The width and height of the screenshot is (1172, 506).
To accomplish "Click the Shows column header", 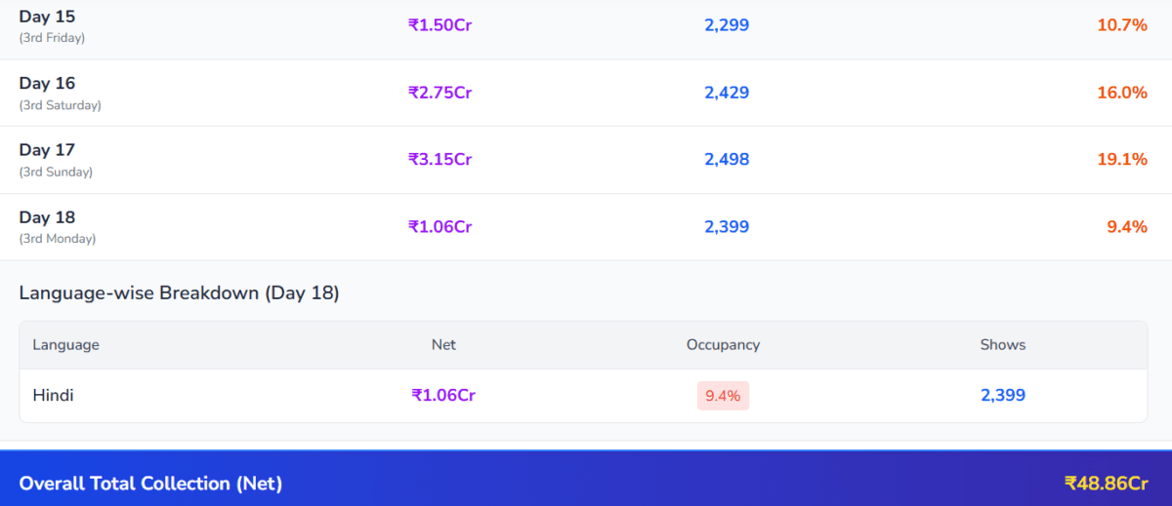I will (x=1003, y=345).
